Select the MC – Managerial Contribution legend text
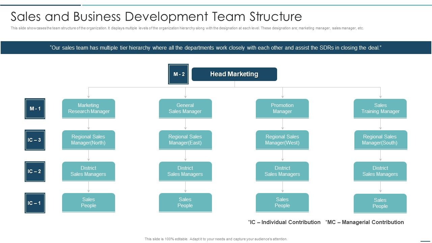 click(x=364, y=222)
